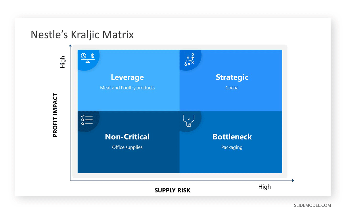Select the Bottleneck heading
The height and width of the screenshot is (214, 345).
click(232, 137)
